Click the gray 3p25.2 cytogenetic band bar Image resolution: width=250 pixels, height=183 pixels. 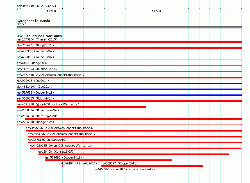[129, 27]
